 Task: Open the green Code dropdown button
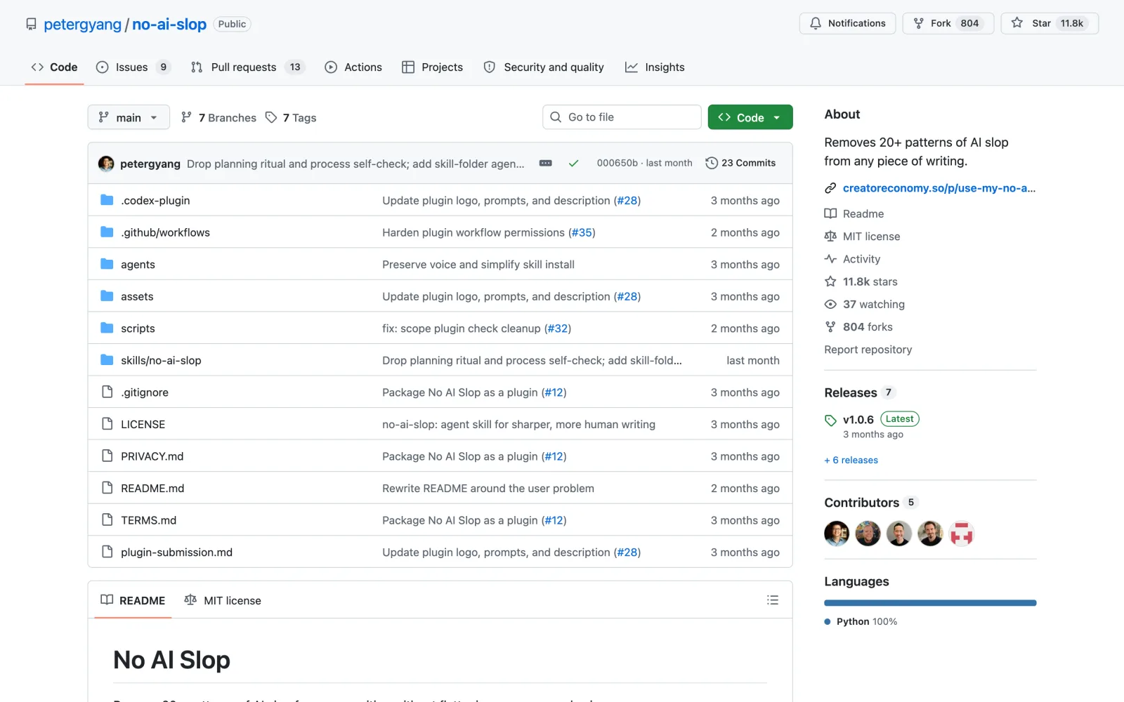[x=750, y=117]
